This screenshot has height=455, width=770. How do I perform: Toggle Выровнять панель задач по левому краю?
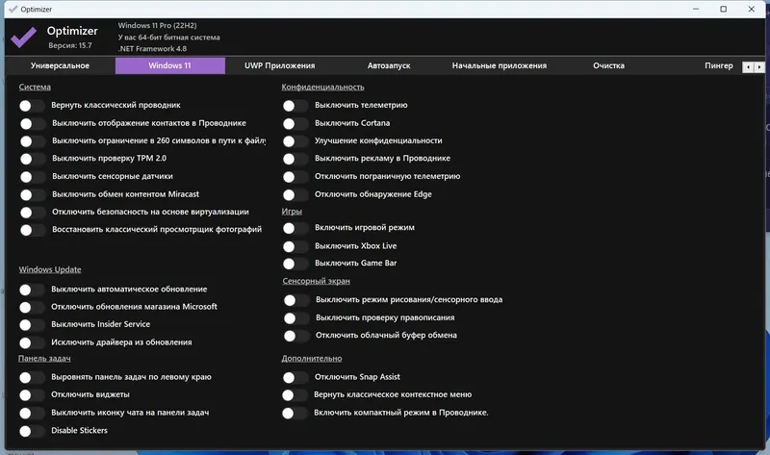click(32, 377)
